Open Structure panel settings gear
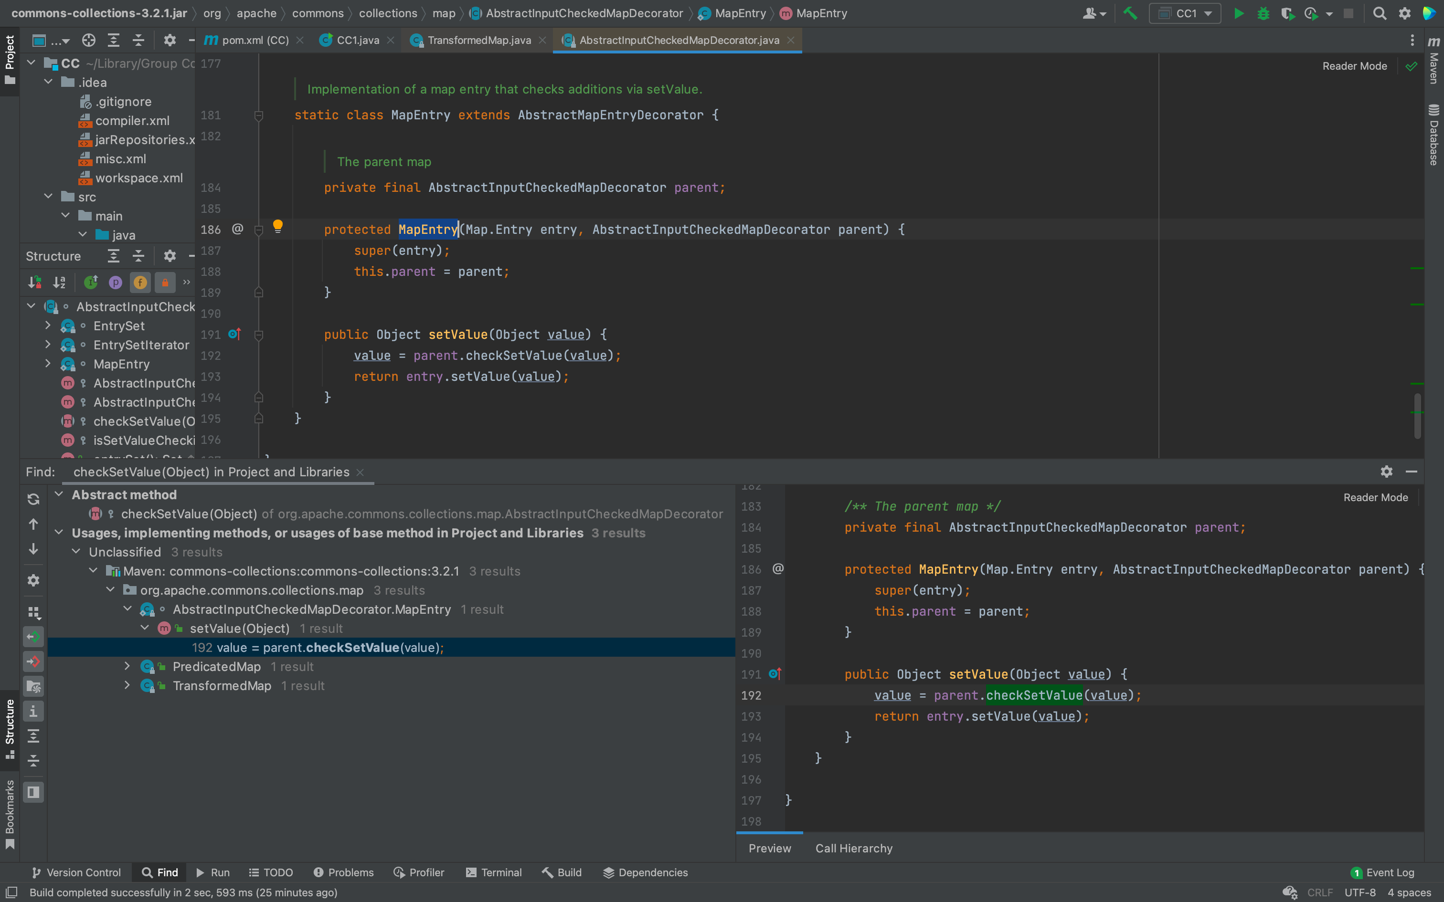Viewport: 1444px width, 902px height. tap(170, 256)
